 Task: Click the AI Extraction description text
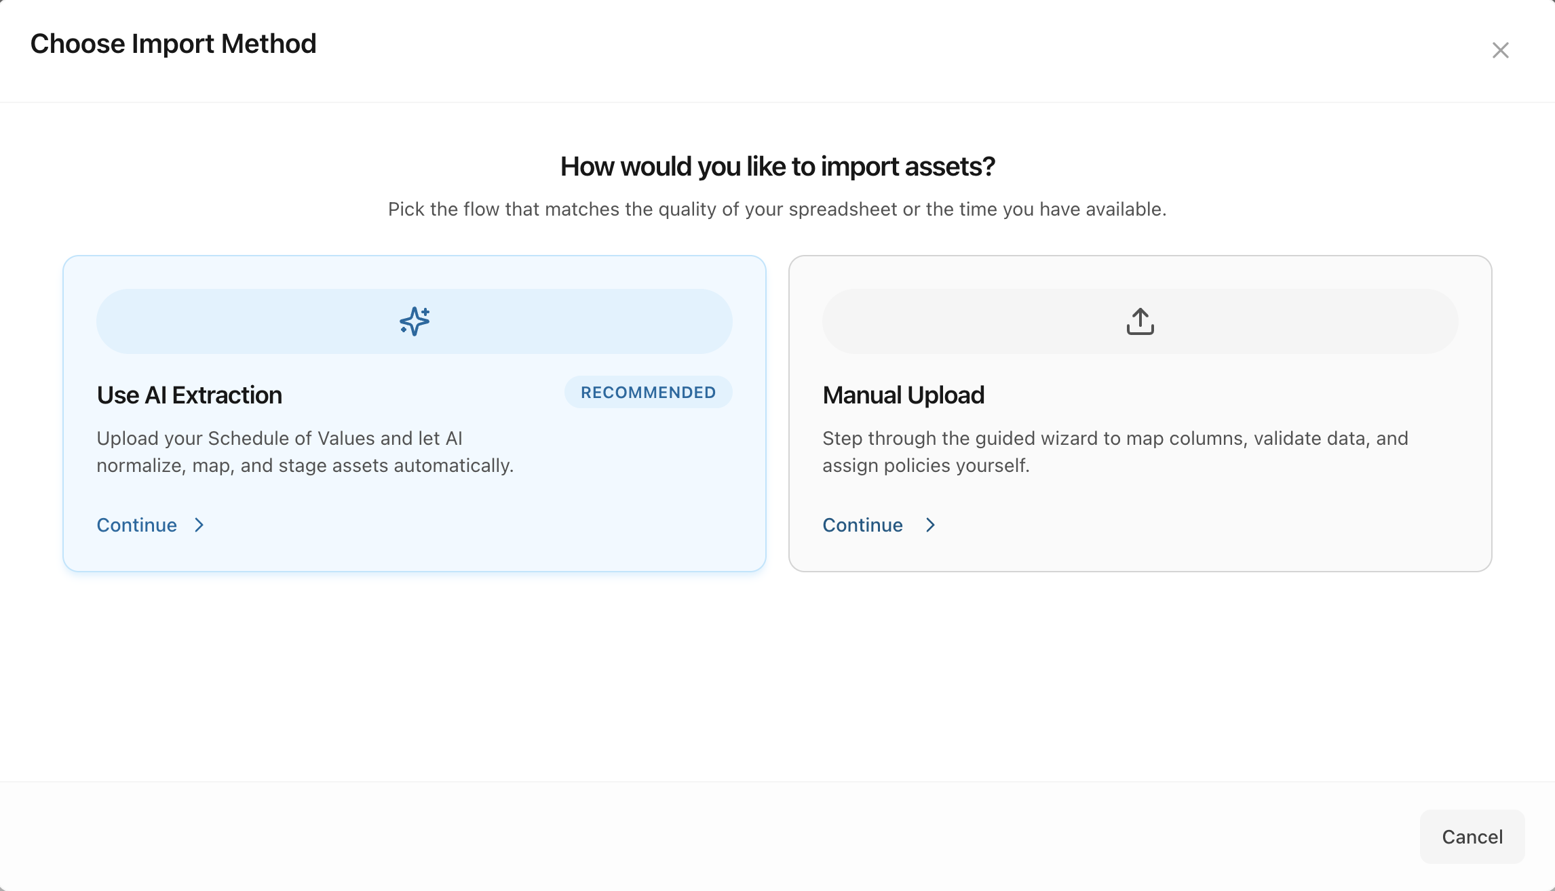(x=305, y=452)
